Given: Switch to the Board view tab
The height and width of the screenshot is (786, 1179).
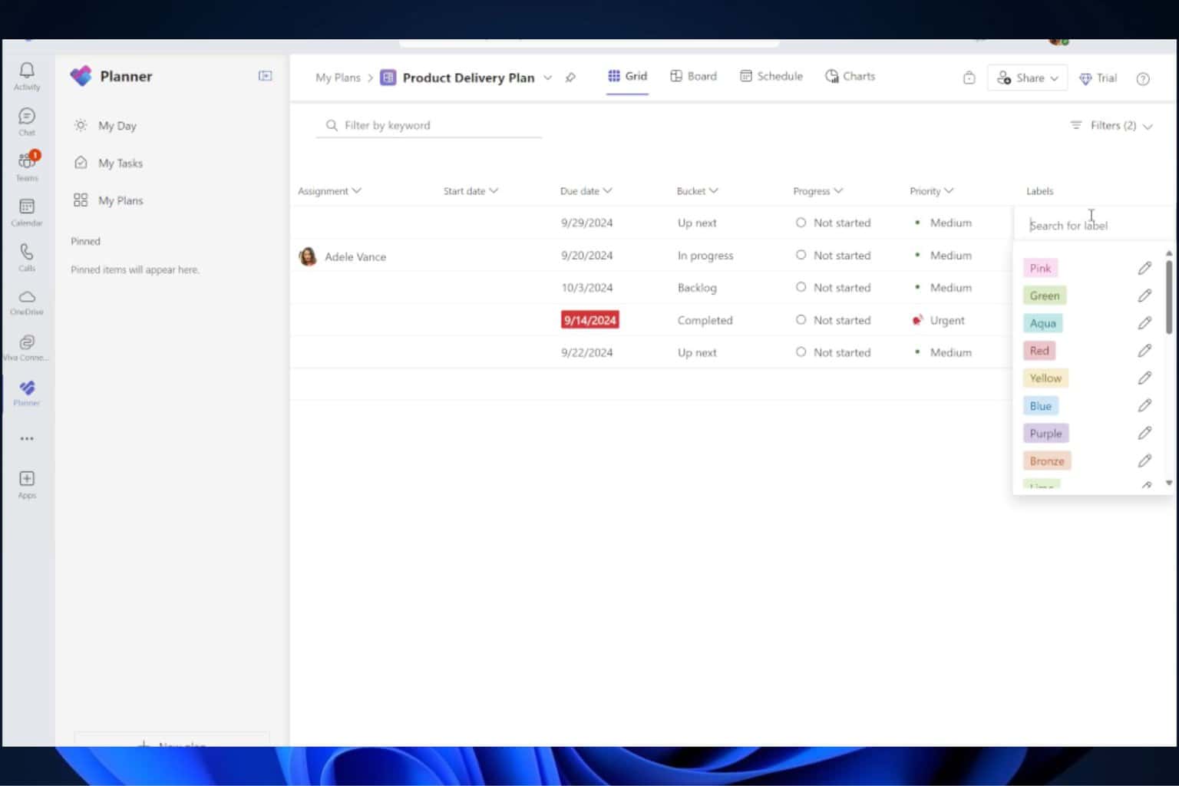Looking at the screenshot, I should [693, 76].
